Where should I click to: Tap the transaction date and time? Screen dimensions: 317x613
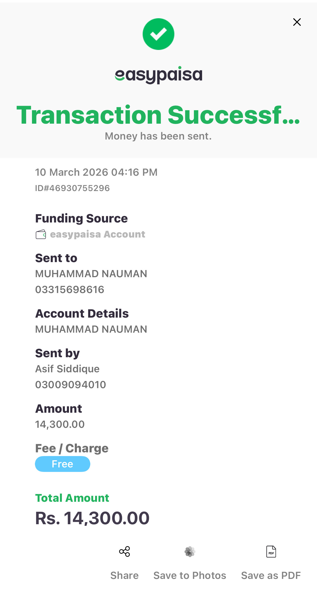tap(96, 172)
